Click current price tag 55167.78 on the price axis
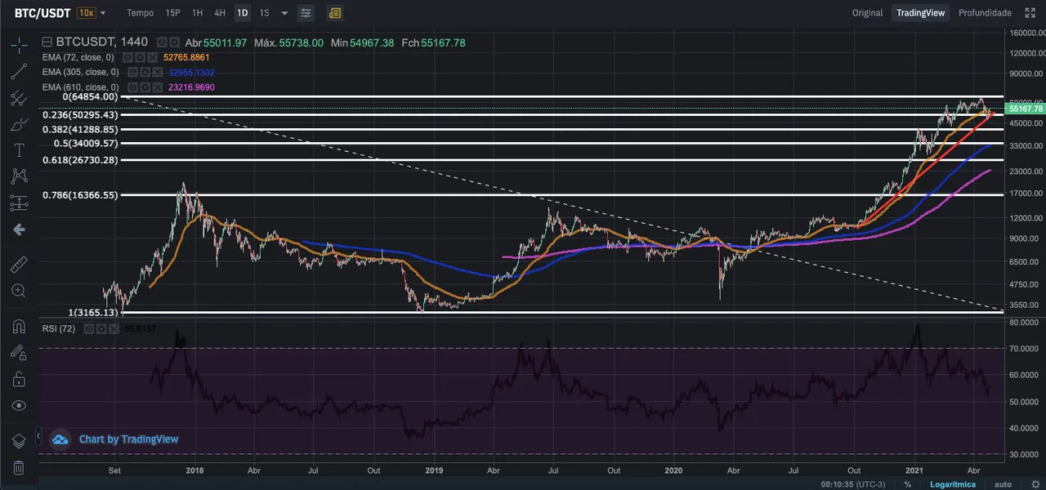Screen dimensions: 1046x490 click(1026, 109)
